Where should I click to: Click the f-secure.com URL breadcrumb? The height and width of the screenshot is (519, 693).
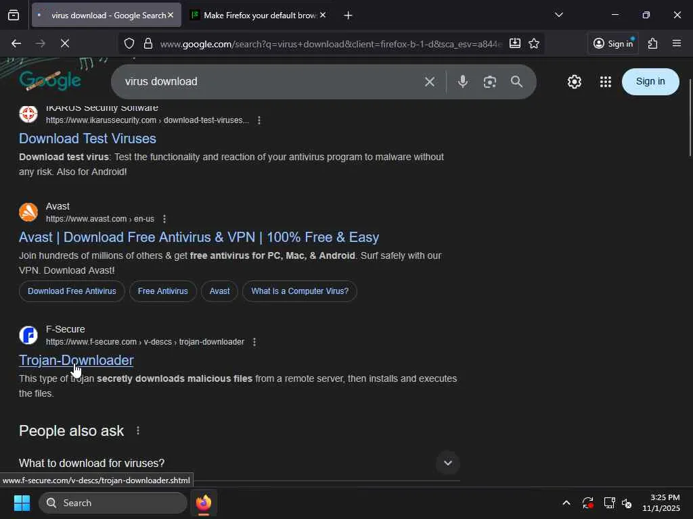pyautogui.click(x=145, y=342)
